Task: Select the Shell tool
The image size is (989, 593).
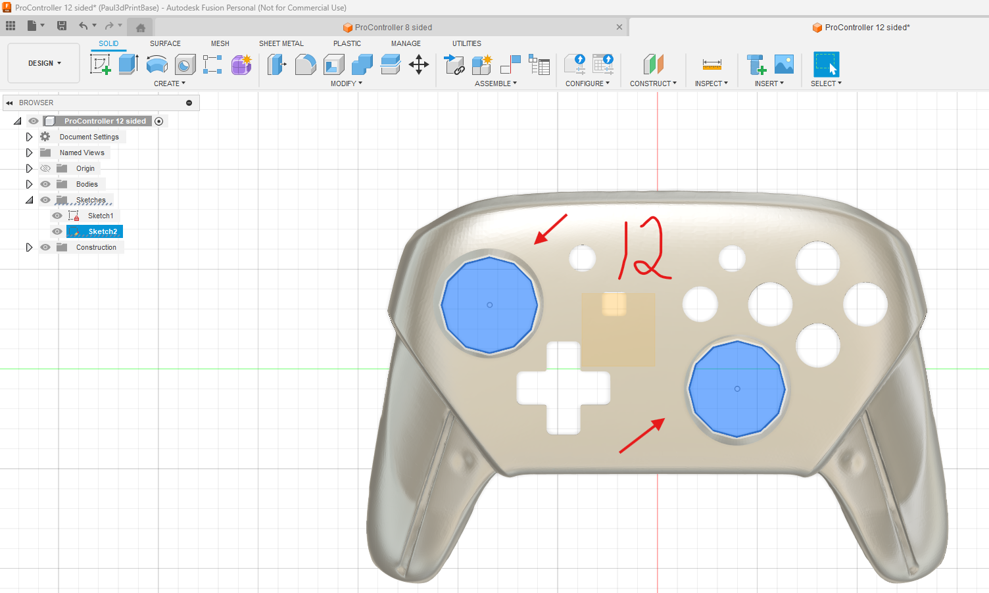Action: pos(334,64)
